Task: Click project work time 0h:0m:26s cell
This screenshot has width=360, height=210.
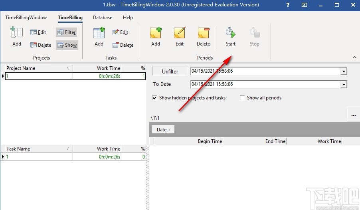Action: click(x=97, y=76)
